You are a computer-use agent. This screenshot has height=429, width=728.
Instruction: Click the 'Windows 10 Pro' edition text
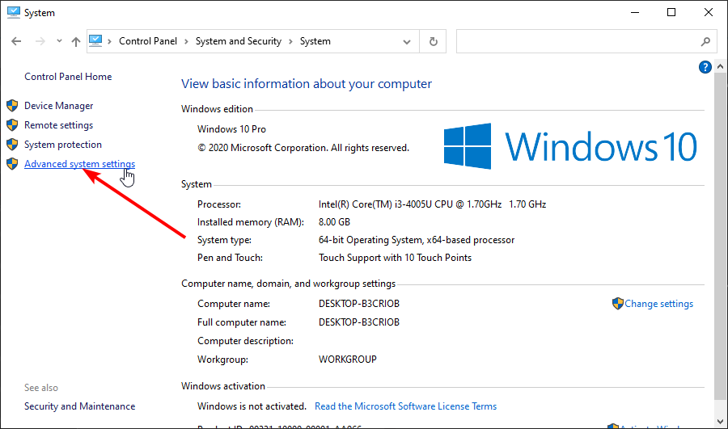pos(231,129)
